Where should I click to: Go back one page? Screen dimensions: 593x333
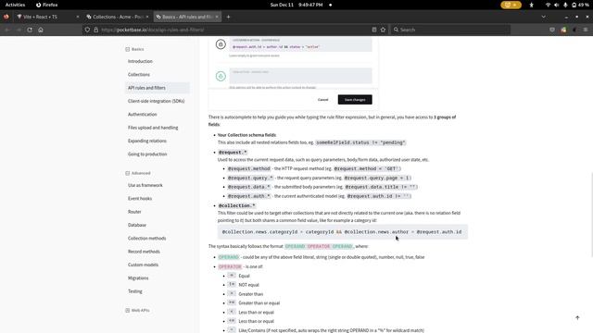point(7,30)
